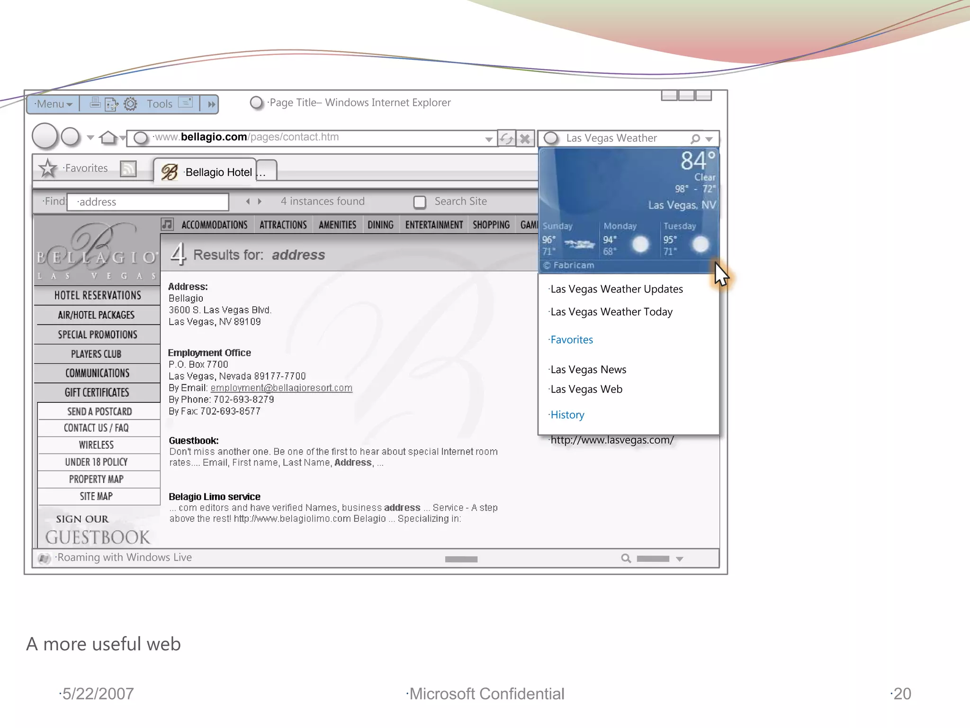The image size is (970, 728).
Task: Click the page edit icon in the toolbar
Action: [111, 104]
